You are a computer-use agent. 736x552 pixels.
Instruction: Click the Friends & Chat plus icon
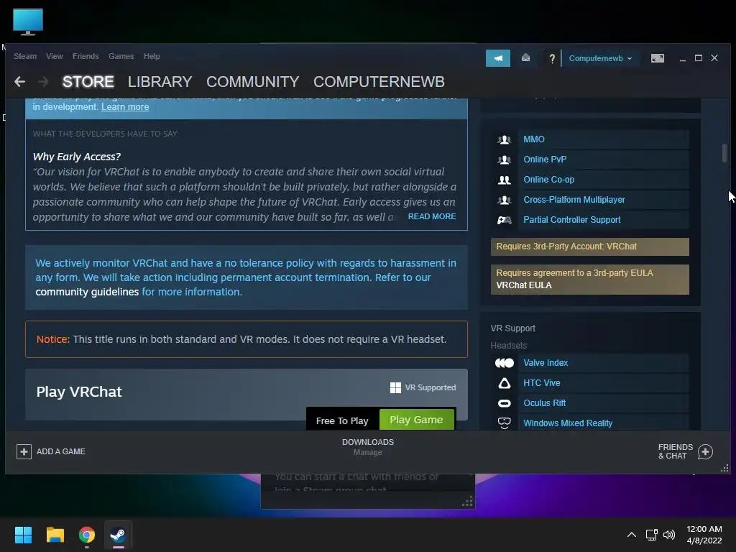[705, 451]
